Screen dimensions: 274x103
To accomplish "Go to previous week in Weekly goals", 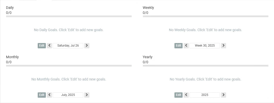I will point(186,46).
